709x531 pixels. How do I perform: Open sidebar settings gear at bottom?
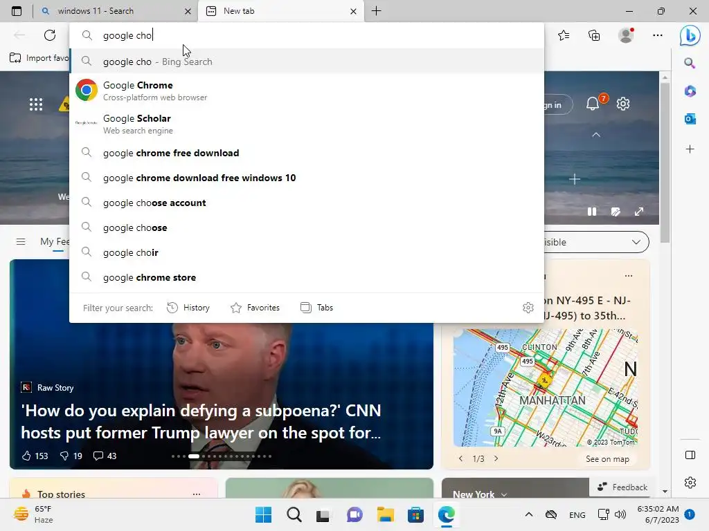coord(690,482)
